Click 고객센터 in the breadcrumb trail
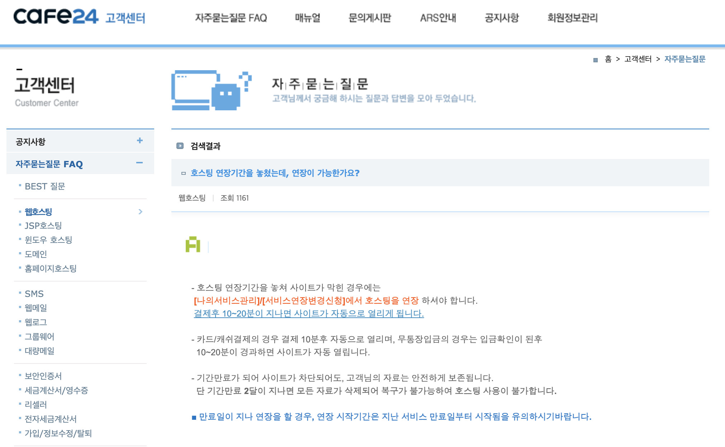725x447 pixels. click(x=638, y=59)
